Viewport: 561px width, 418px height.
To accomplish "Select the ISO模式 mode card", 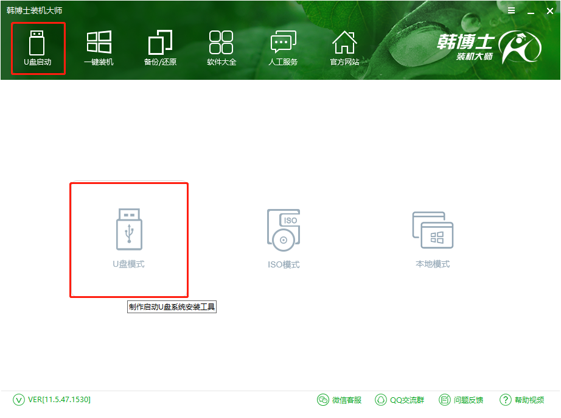I will tap(284, 238).
